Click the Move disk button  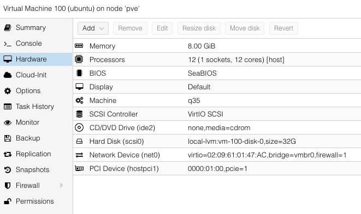(x=245, y=28)
